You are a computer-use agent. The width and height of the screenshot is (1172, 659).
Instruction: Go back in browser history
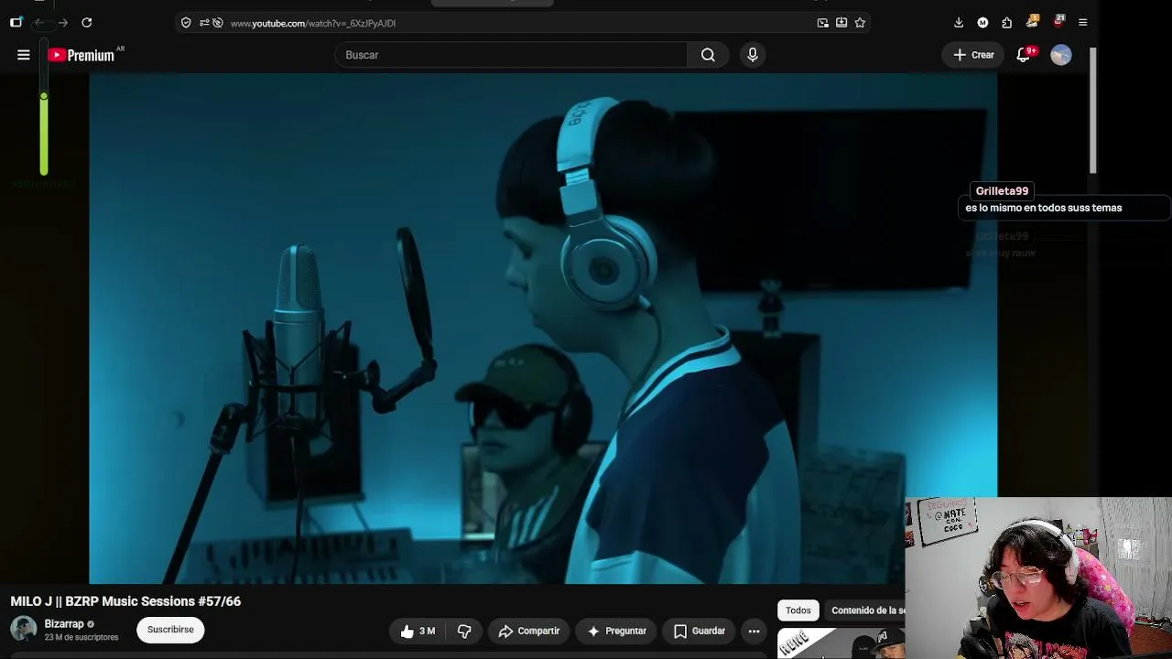click(x=39, y=22)
